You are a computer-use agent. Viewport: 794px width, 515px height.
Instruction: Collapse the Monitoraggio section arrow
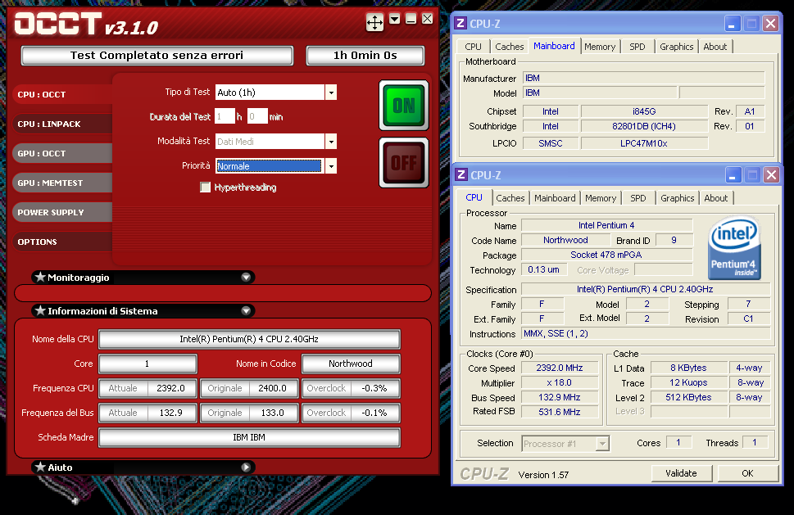[246, 278]
